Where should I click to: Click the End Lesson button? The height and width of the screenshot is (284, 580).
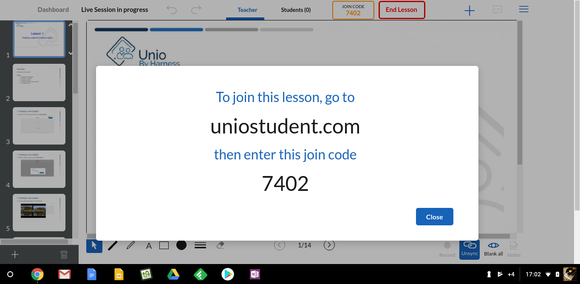coord(402,10)
